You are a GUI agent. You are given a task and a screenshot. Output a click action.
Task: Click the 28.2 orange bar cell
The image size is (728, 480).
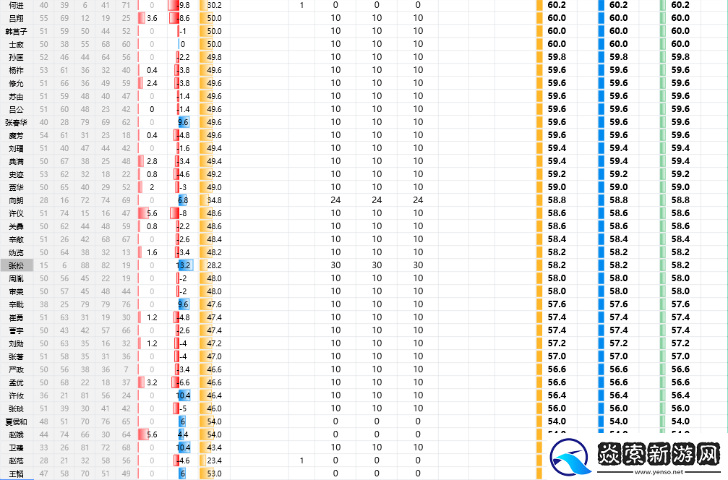point(214,265)
